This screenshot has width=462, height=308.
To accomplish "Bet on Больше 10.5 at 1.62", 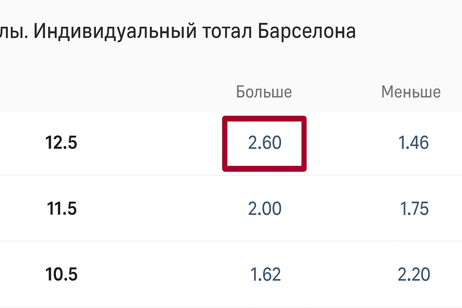I will pyautogui.click(x=265, y=275).
